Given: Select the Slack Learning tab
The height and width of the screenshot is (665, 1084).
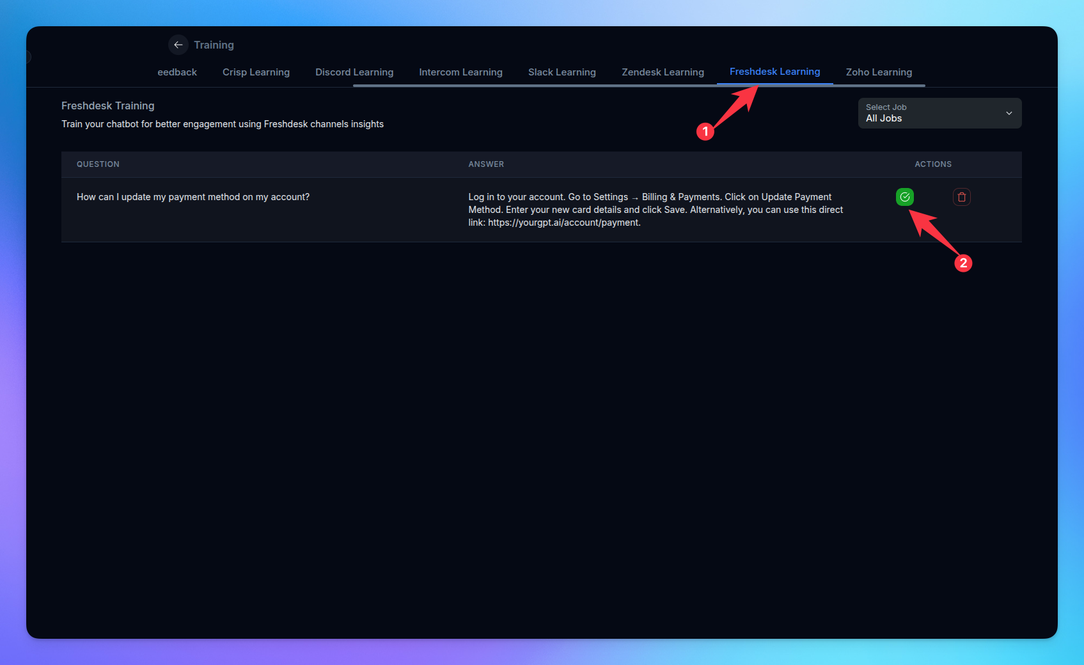Looking at the screenshot, I should 562,72.
